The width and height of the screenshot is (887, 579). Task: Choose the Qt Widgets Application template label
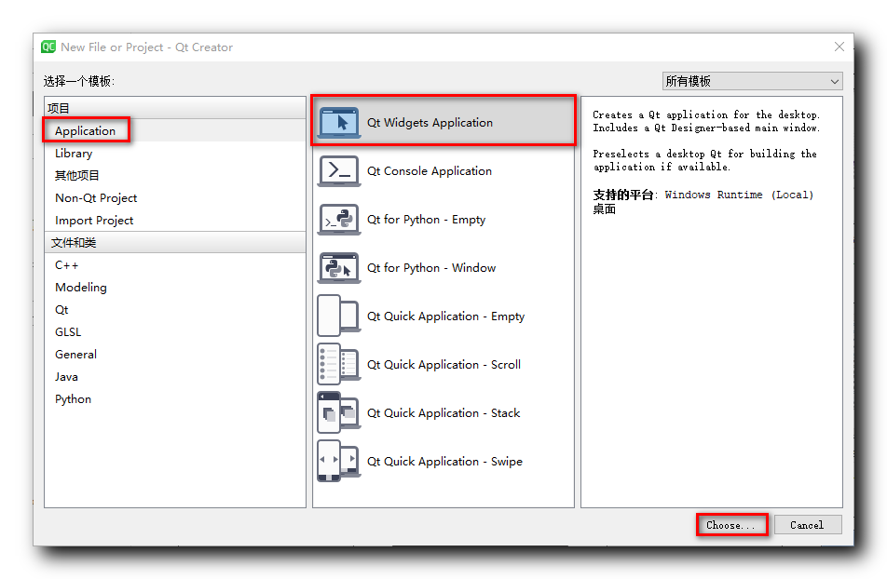tap(430, 123)
